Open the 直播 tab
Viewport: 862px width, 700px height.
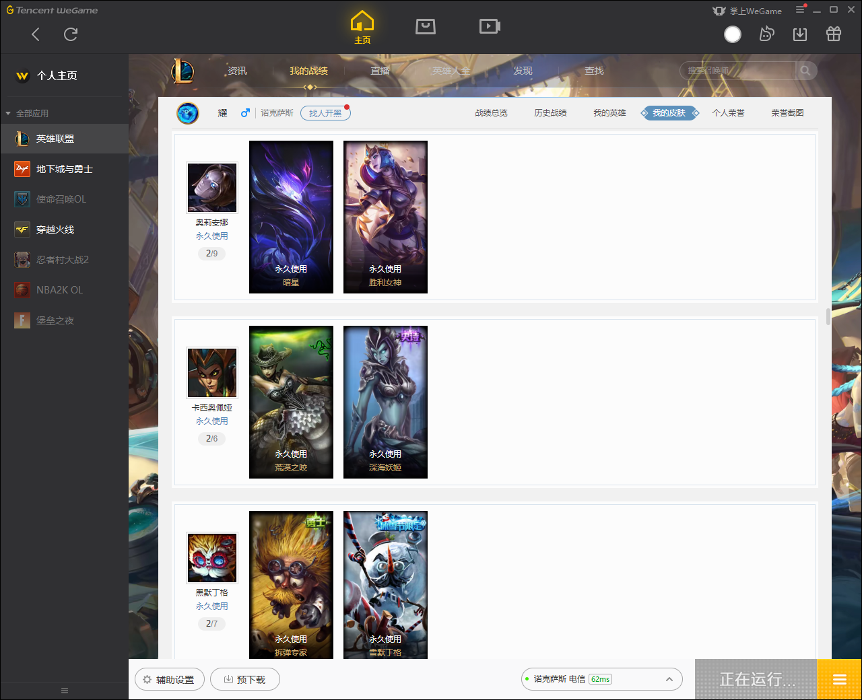coord(380,71)
